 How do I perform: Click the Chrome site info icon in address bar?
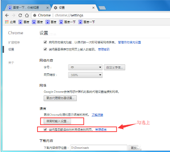[x=35, y=15]
